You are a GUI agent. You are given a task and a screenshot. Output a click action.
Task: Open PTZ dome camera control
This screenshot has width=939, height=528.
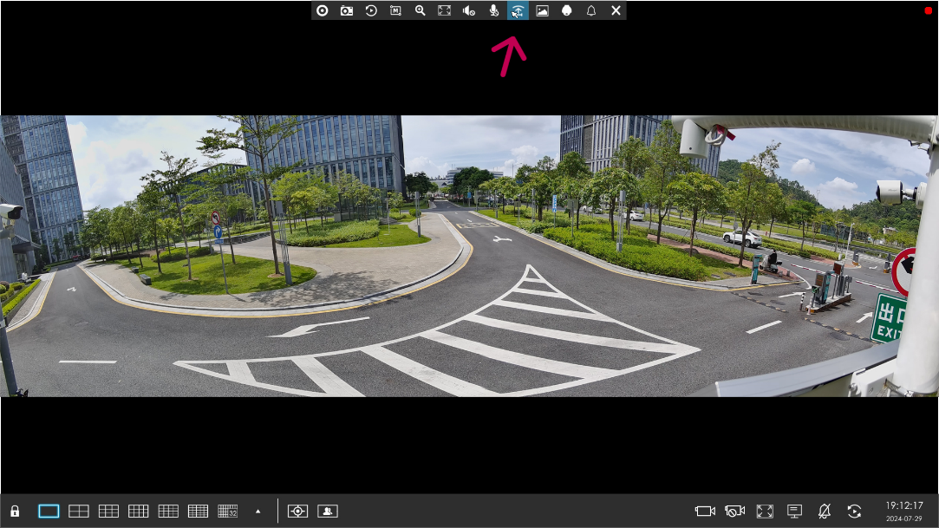[566, 10]
